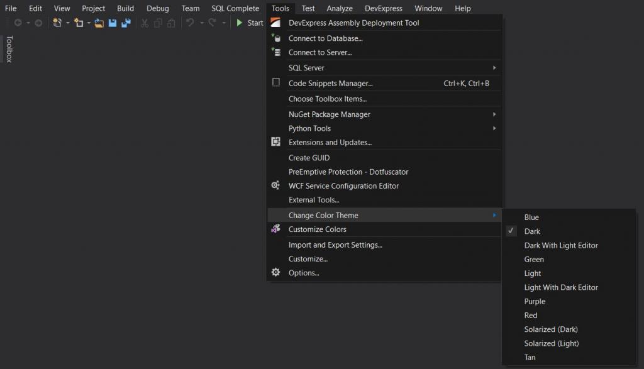Open the Debug menu

pos(157,8)
